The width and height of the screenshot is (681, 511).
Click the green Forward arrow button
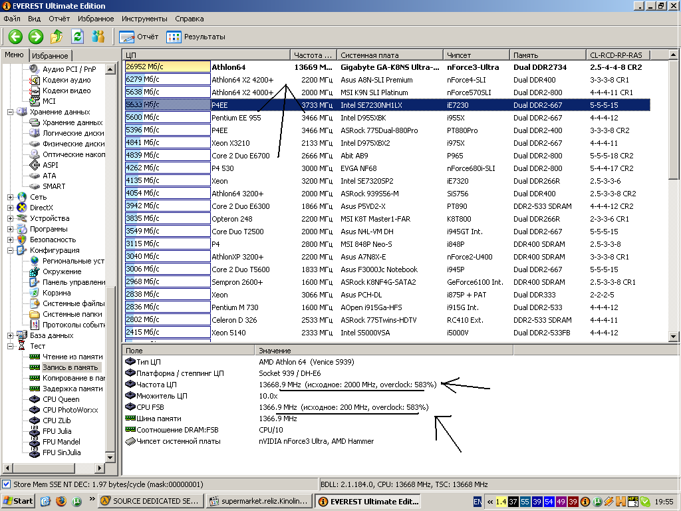[x=36, y=37]
